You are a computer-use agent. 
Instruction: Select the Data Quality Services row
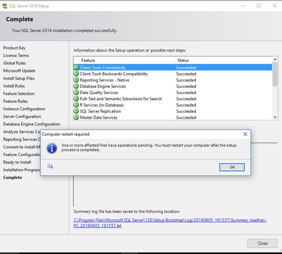pyautogui.click(x=173, y=92)
